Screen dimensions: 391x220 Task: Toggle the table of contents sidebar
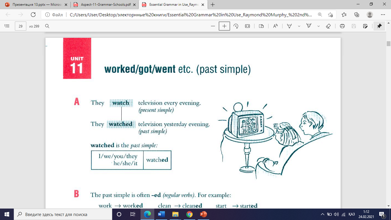pyautogui.click(x=7, y=26)
